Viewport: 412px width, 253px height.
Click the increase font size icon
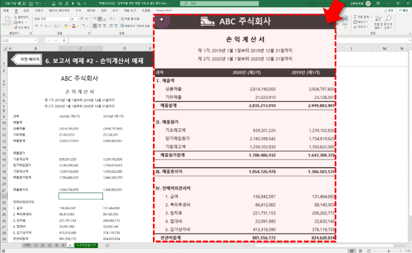82,19
